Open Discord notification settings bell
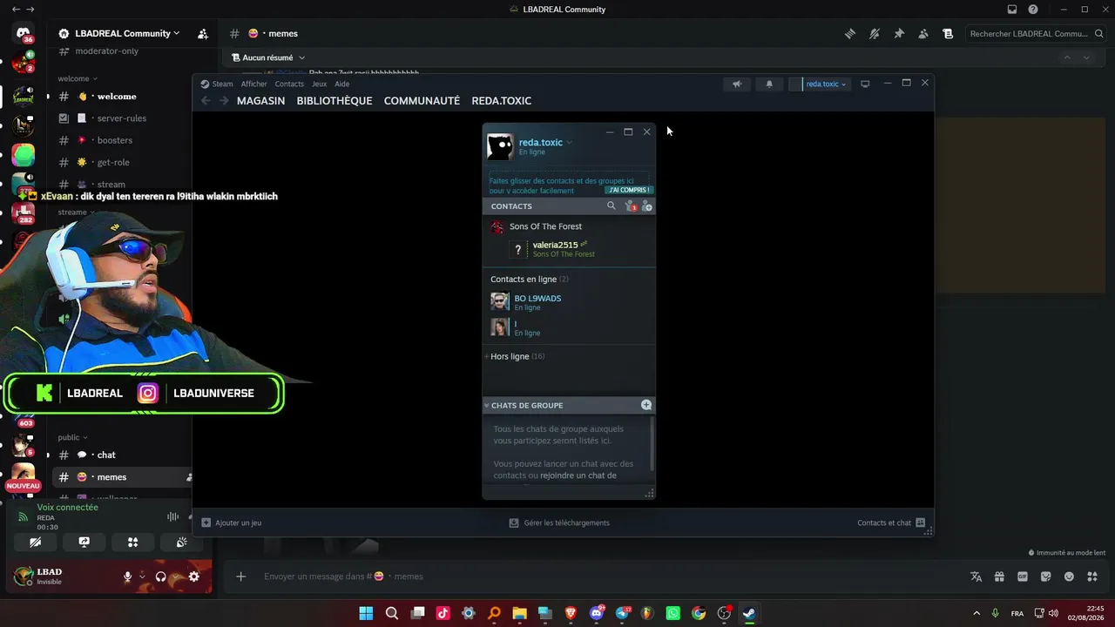Screen dimensions: 1115x627 (875, 34)
